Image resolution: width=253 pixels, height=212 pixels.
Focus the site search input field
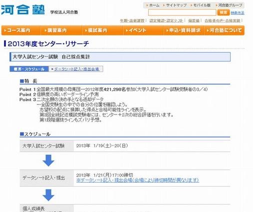coord(182,12)
